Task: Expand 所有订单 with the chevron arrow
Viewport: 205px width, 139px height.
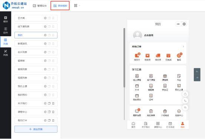Action: pyautogui.click(x=183, y=47)
